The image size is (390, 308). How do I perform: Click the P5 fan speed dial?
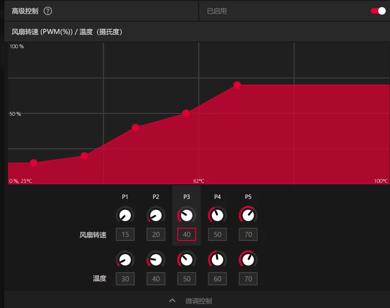click(248, 215)
